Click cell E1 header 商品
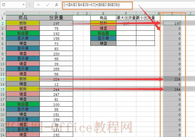 pos(103,18)
